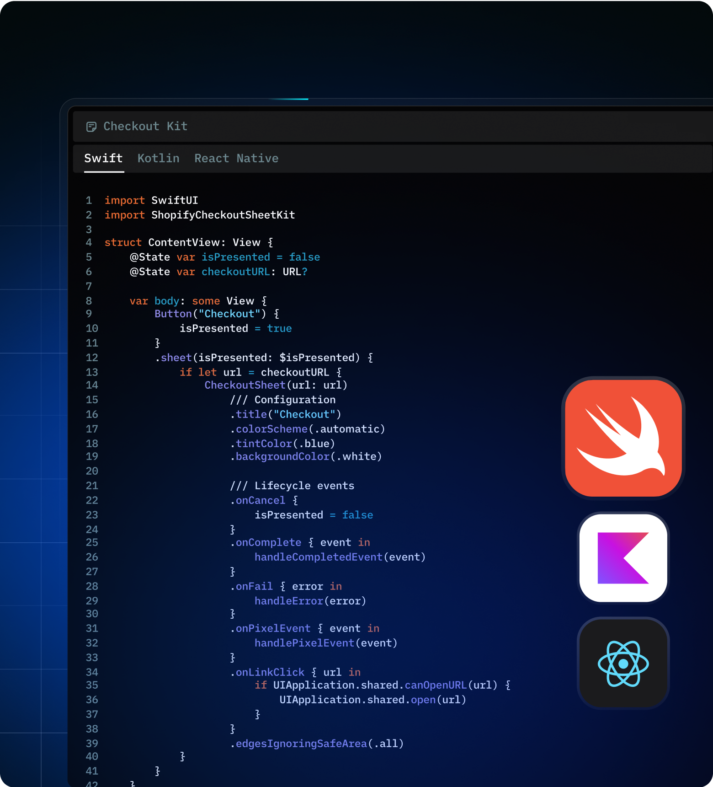Image resolution: width=713 pixels, height=787 pixels.
Task: Click ".sheet(isPresented: $isPresented) {" line
Action: pos(264,358)
